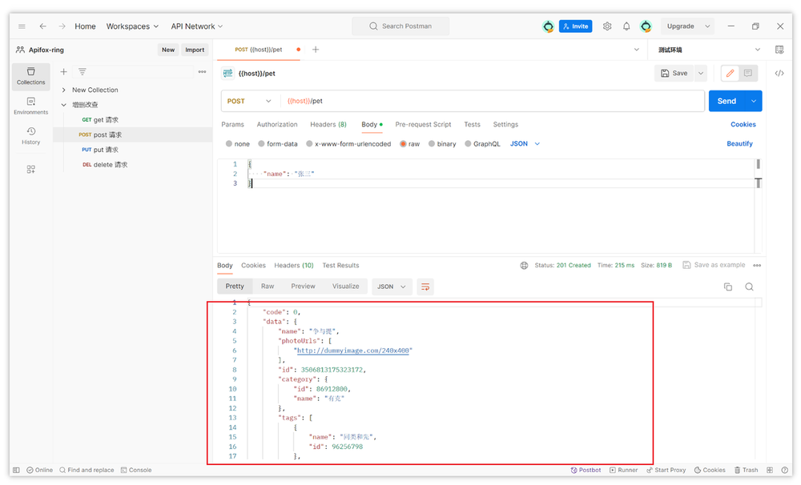Switch to the Tests tab

coord(472,125)
